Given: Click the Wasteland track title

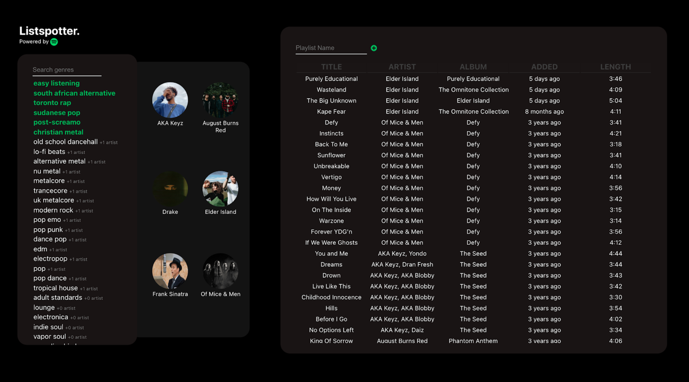Looking at the screenshot, I should point(331,90).
